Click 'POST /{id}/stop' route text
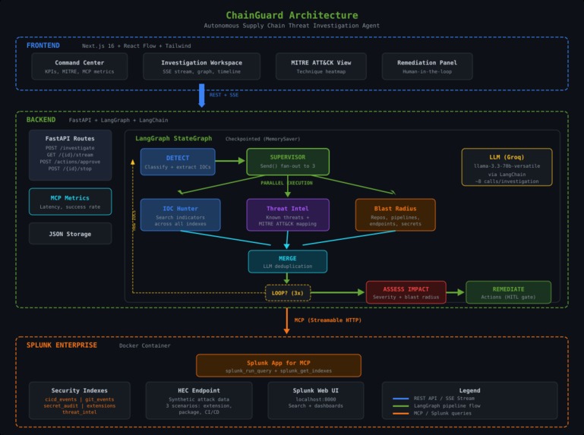The image size is (584, 435). click(x=70, y=169)
